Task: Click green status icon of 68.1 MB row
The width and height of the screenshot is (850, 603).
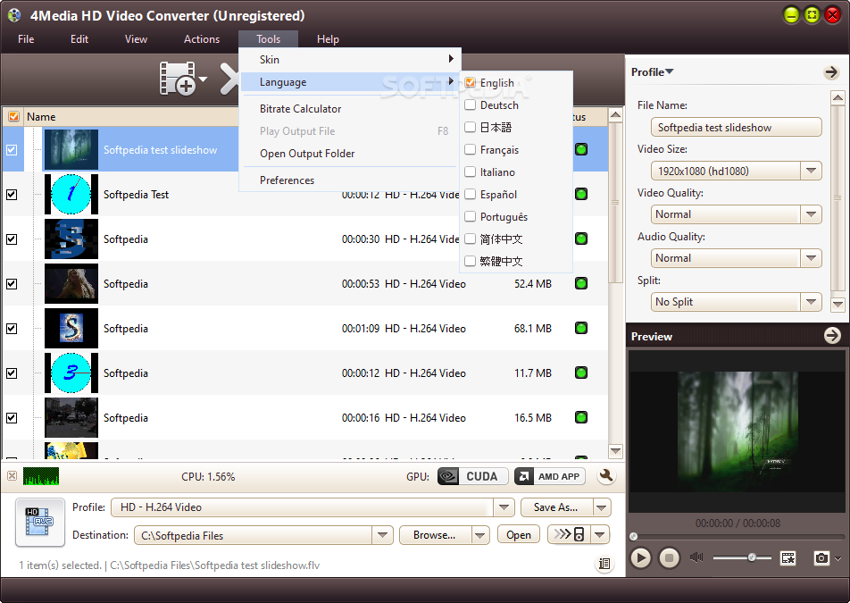Action: (x=581, y=328)
